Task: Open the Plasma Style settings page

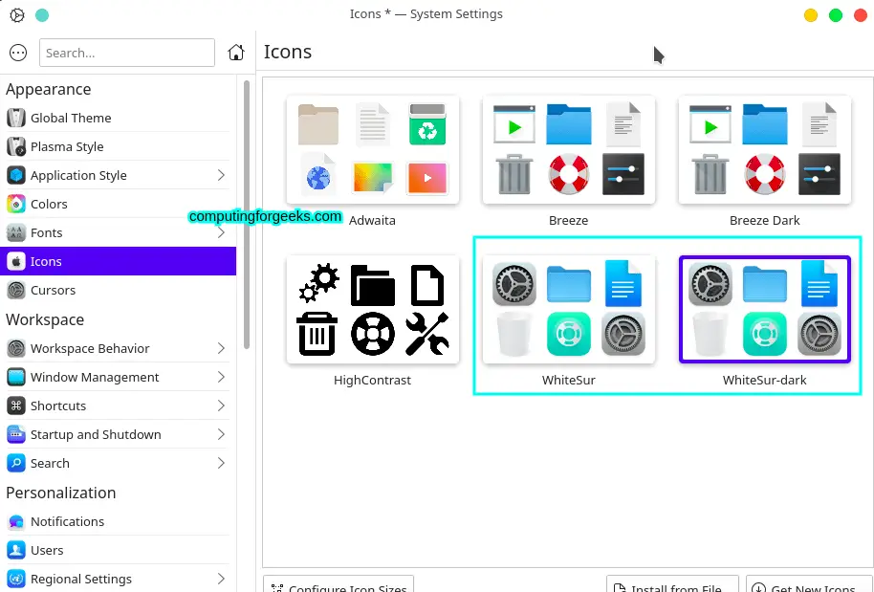Action: (119, 146)
